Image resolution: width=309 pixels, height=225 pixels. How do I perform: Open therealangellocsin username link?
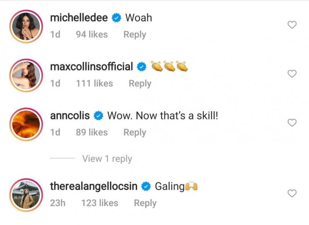point(94,186)
